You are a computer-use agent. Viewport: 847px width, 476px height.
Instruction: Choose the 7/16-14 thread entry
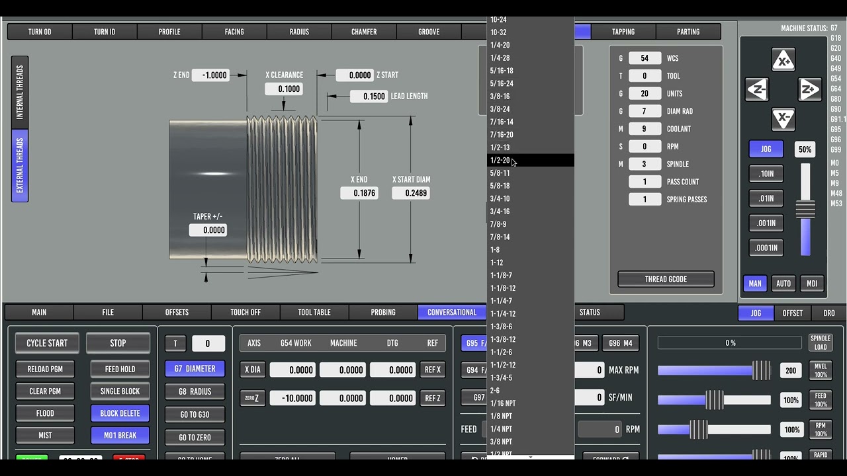pos(531,122)
